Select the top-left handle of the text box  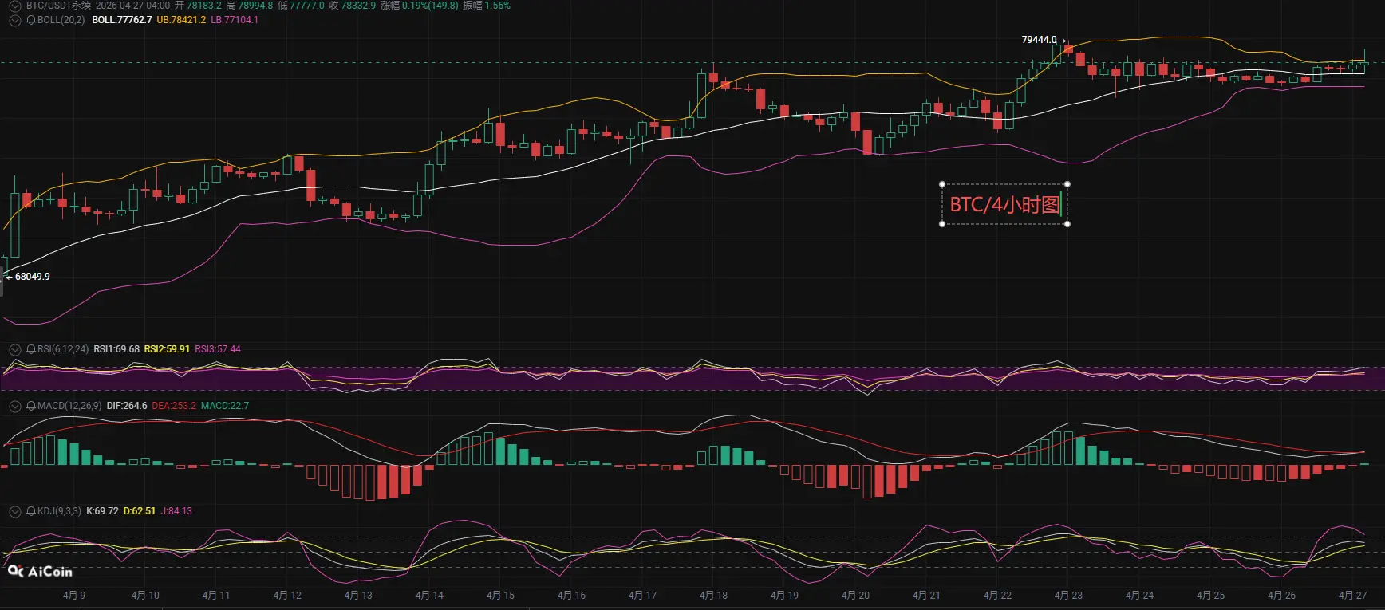click(942, 184)
